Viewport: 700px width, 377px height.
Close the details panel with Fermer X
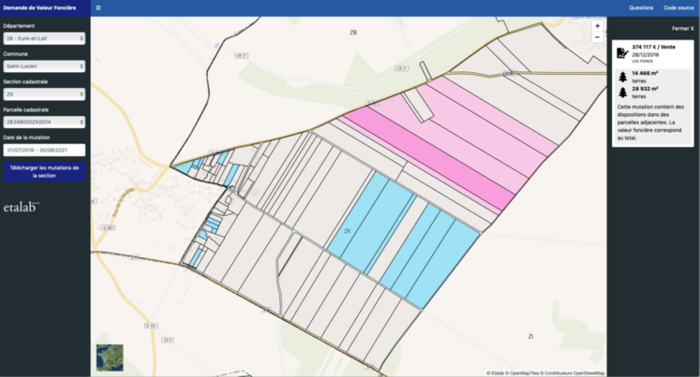[x=683, y=29]
